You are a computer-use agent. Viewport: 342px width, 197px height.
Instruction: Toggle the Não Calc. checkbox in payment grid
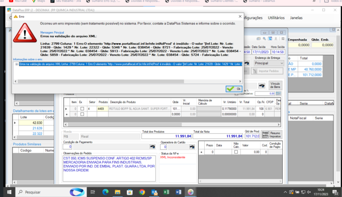point(236,152)
